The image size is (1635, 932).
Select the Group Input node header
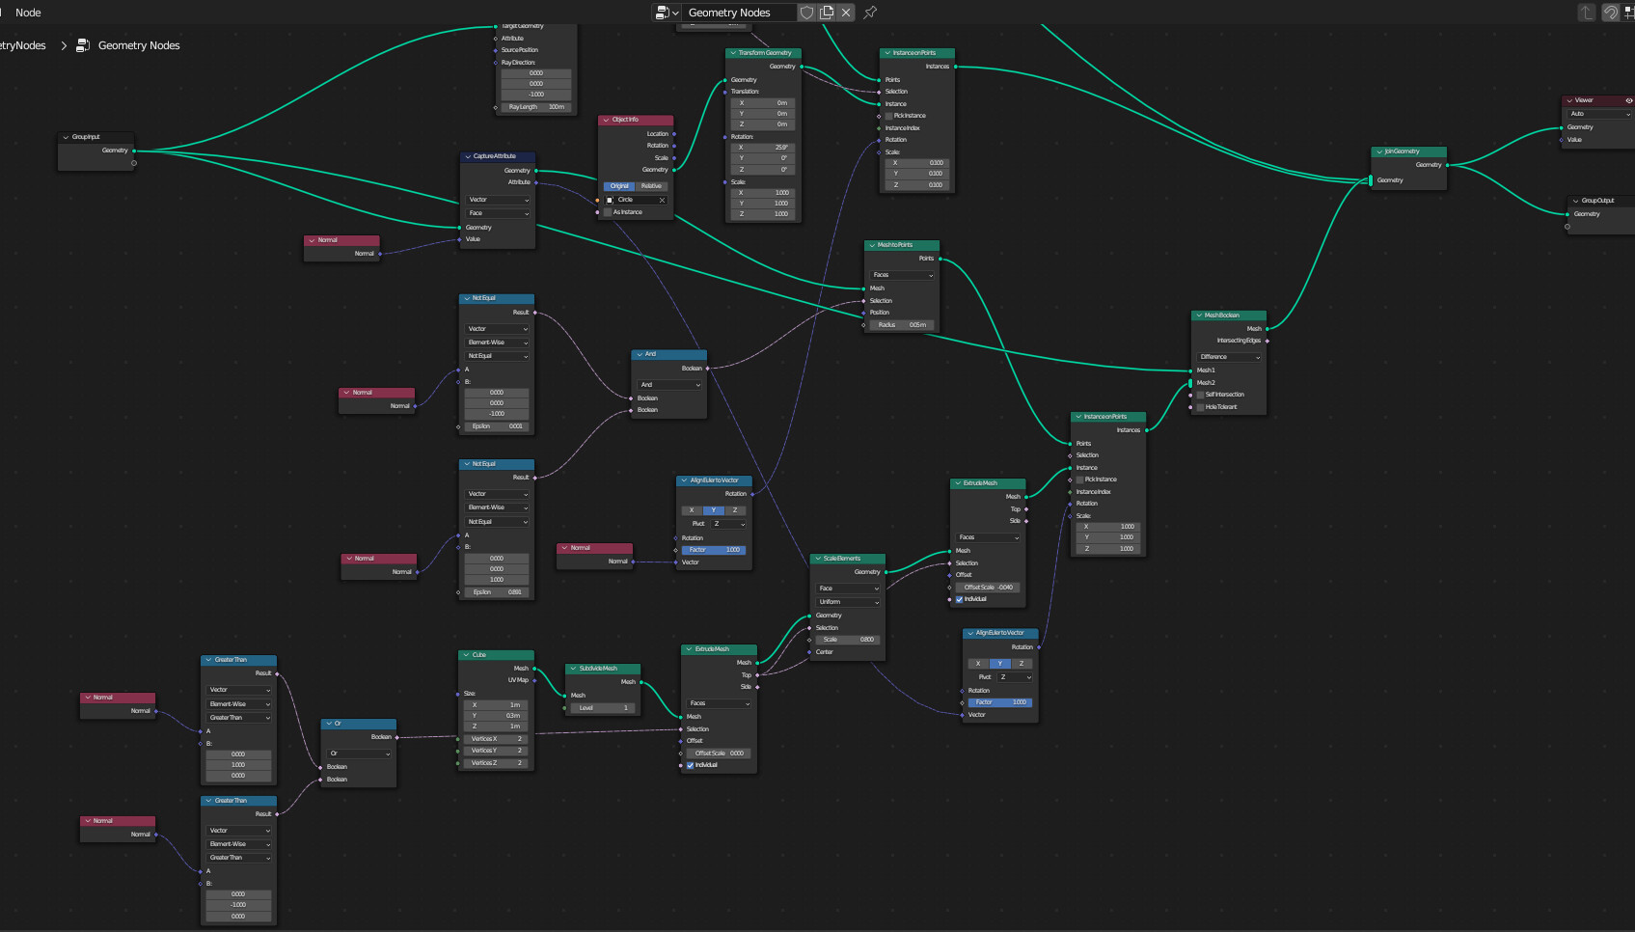click(x=95, y=137)
